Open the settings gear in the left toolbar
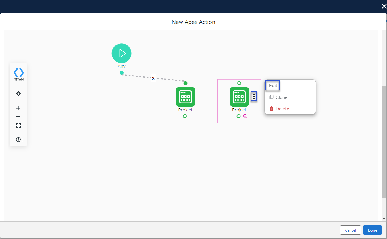This screenshot has height=239, width=387. [x=18, y=94]
